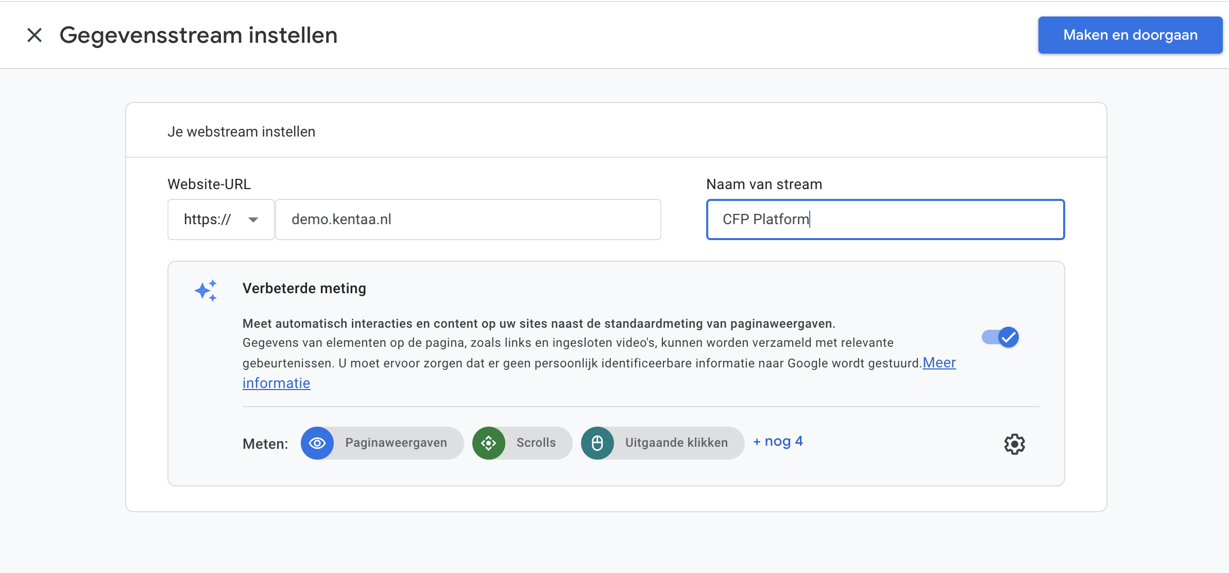The width and height of the screenshot is (1229, 573).
Task: Toggle the Verbeterde meting switch off
Action: pos(1000,338)
